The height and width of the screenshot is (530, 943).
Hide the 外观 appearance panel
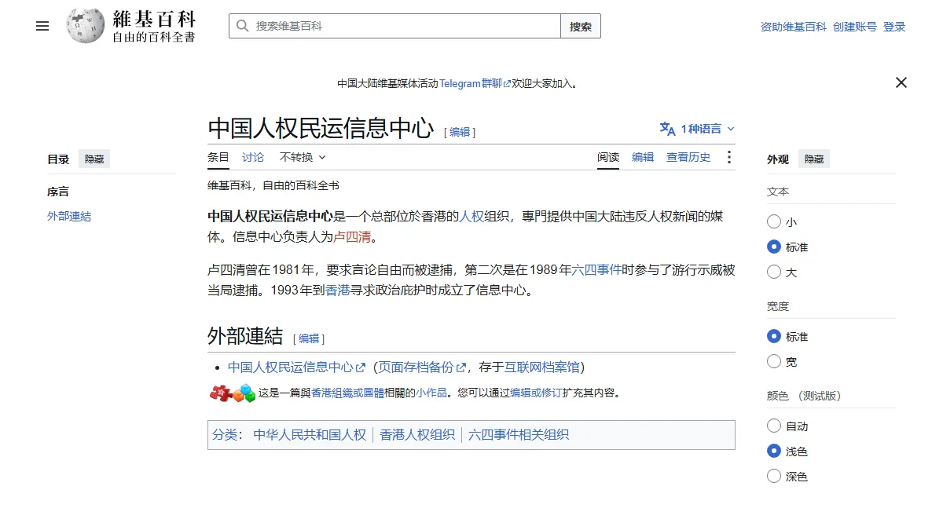coord(814,159)
